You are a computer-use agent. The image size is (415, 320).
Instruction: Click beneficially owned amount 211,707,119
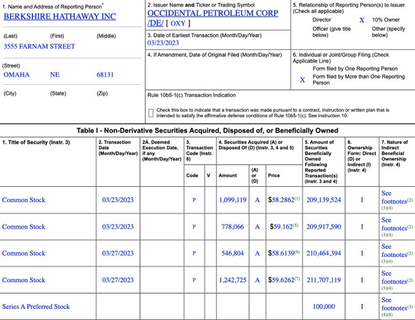click(x=324, y=280)
